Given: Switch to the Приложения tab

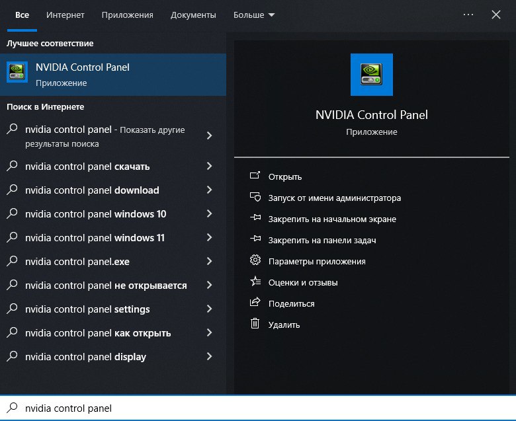Looking at the screenshot, I should pyautogui.click(x=128, y=15).
